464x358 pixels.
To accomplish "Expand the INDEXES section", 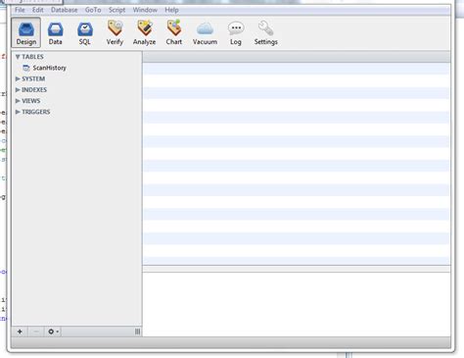I will coord(18,89).
